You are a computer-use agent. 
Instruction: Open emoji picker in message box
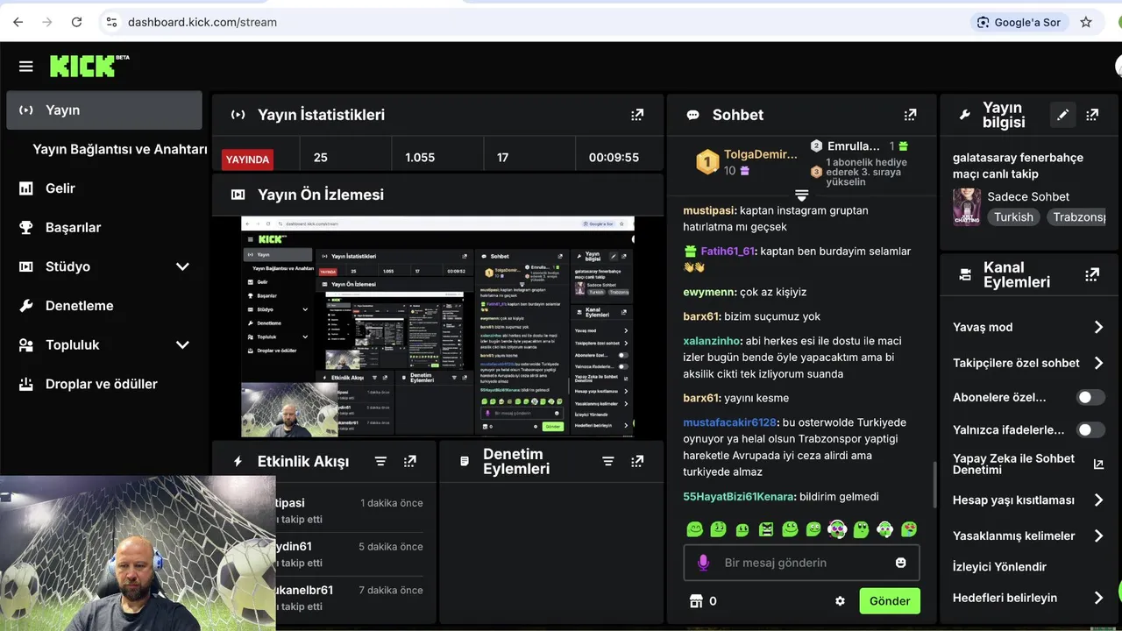(900, 563)
